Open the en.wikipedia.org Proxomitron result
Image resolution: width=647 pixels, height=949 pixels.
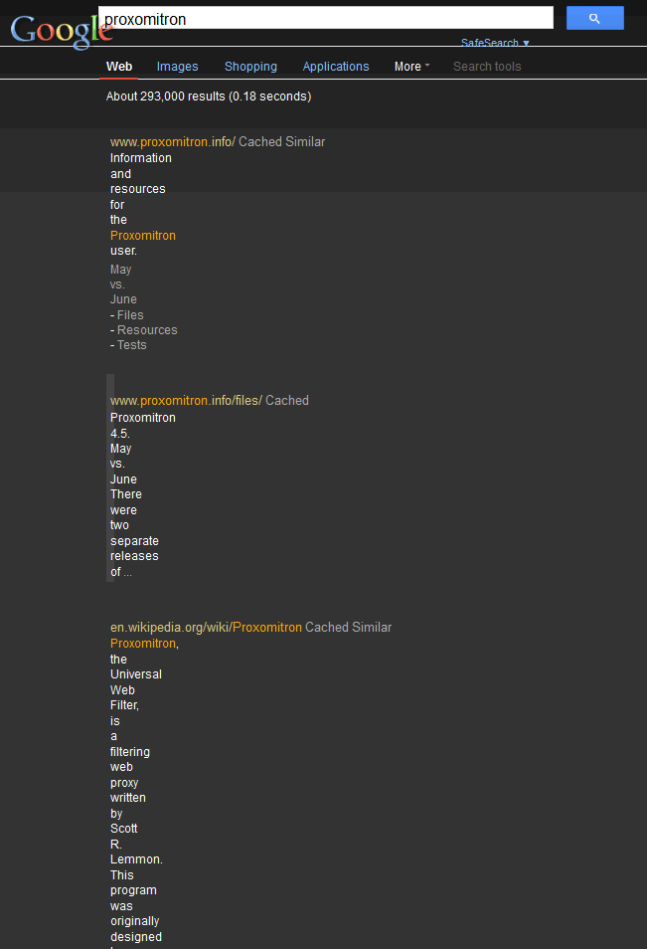pyautogui.click(x=206, y=628)
